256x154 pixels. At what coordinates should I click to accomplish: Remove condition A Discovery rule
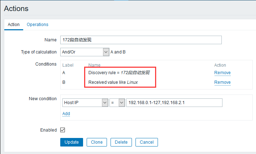coord(222,73)
